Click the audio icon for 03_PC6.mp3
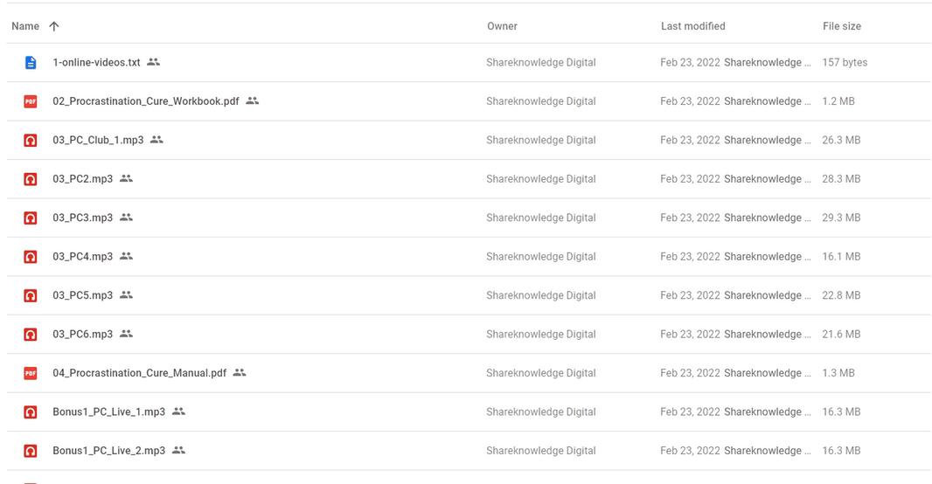Screen dimensions: 932x484 (31, 335)
